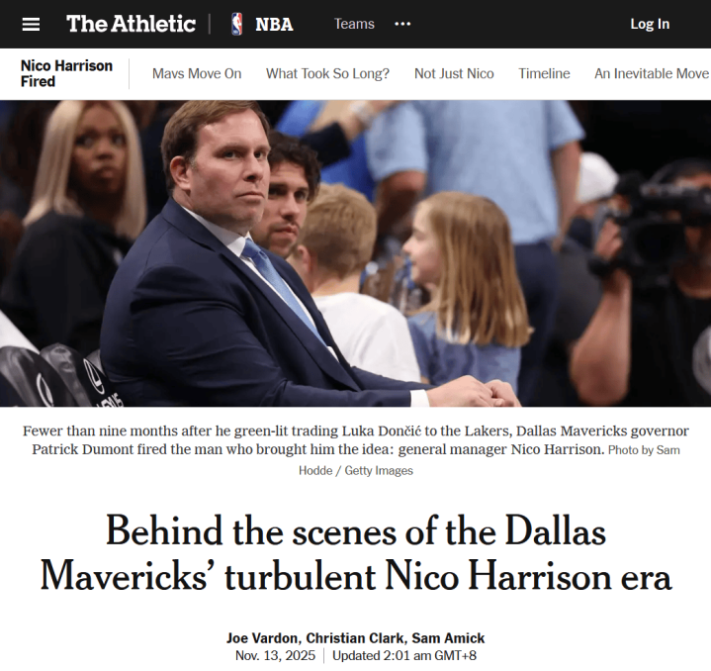Click the photo credit Getty Images text
This screenshot has width=711, height=671.
pyautogui.click(x=379, y=470)
